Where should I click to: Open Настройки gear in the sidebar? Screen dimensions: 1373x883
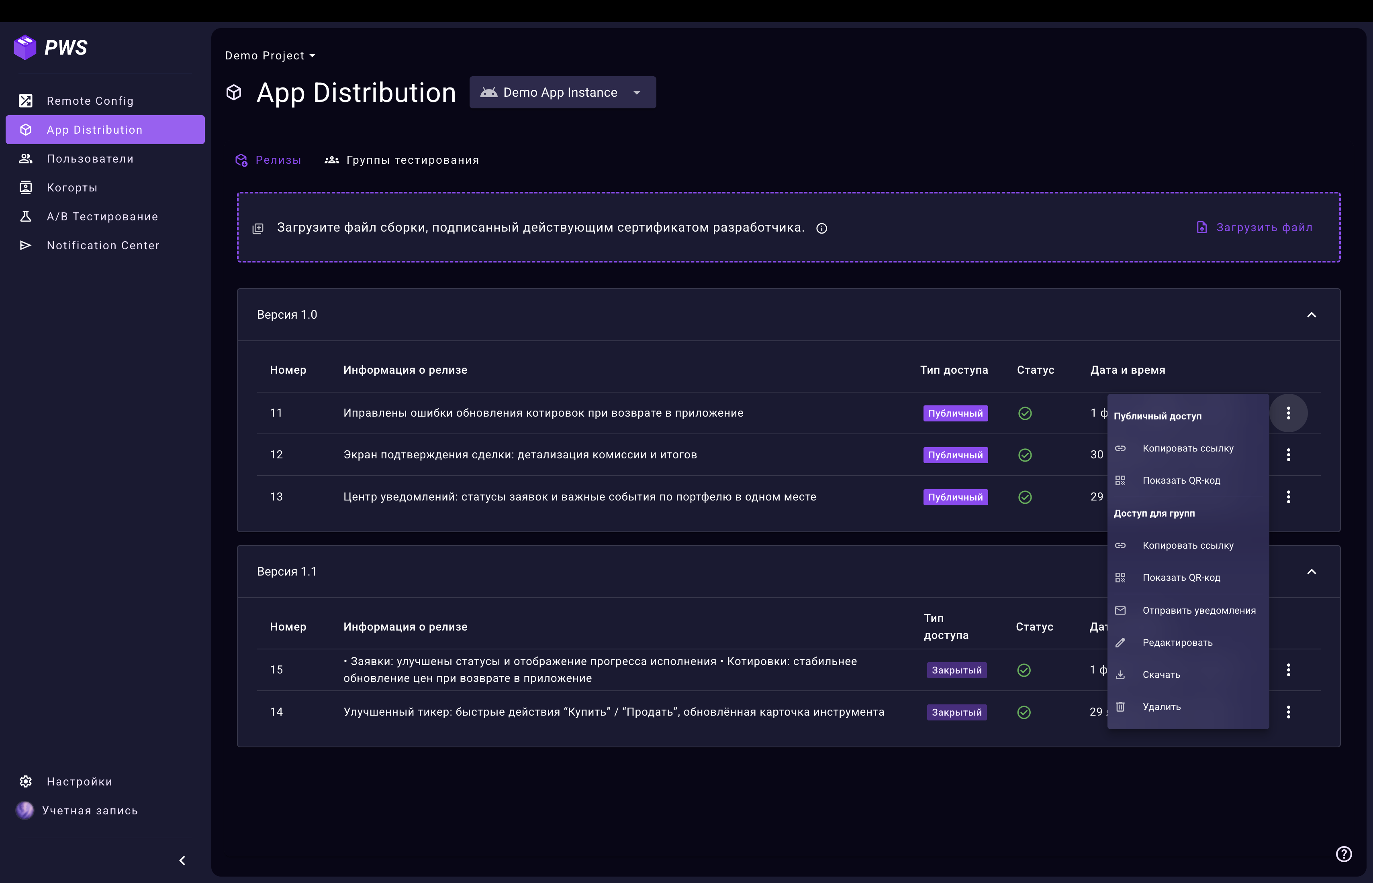pos(26,781)
